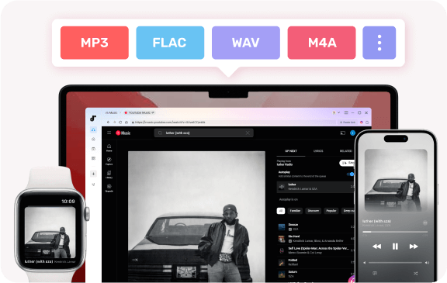The image size is (447, 283).
Task: Open the blue account avatar
Action: tap(352, 133)
